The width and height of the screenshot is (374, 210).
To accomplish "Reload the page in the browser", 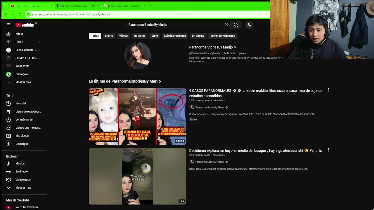I will 20,14.
